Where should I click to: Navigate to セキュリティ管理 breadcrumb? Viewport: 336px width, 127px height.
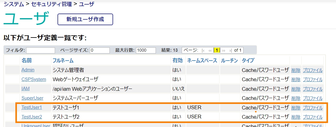click(x=52, y=4)
